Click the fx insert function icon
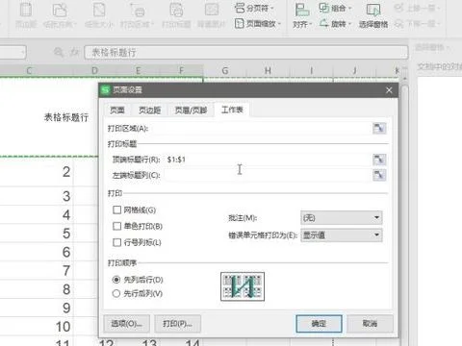The width and height of the screenshot is (462, 346). [74, 52]
